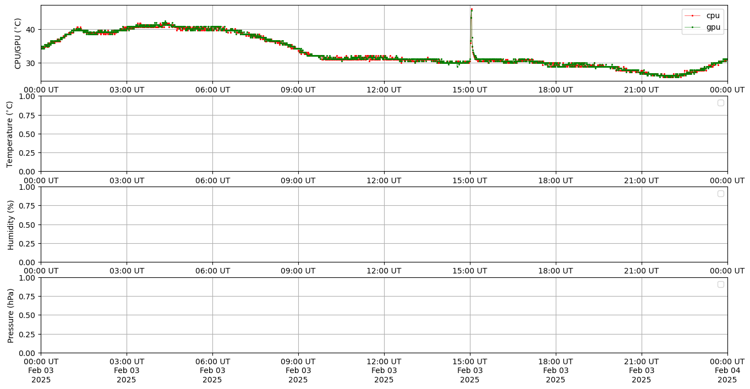This screenshot has width=750, height=389.
Task: Click the 00:00 UT Feb 04 2025 label
Action: (x=727, y=370)
